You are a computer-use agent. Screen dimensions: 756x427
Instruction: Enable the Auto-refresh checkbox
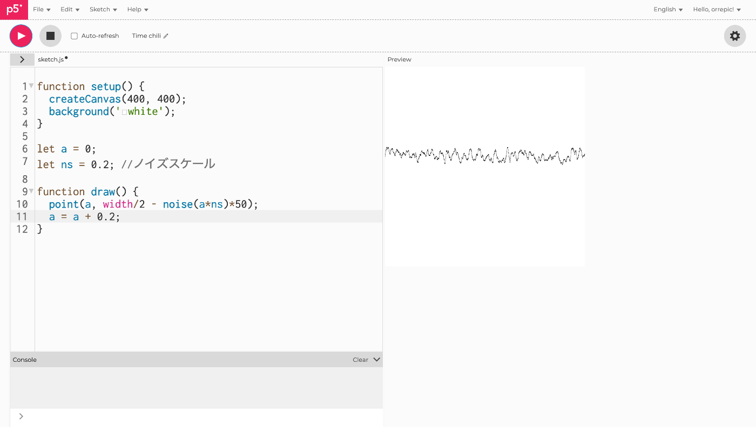pos(75,36)
